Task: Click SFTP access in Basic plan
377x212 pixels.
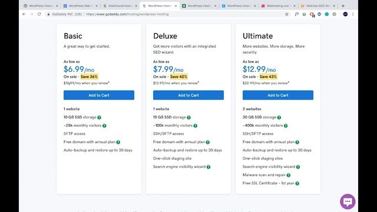Action: tap(74, 134)
